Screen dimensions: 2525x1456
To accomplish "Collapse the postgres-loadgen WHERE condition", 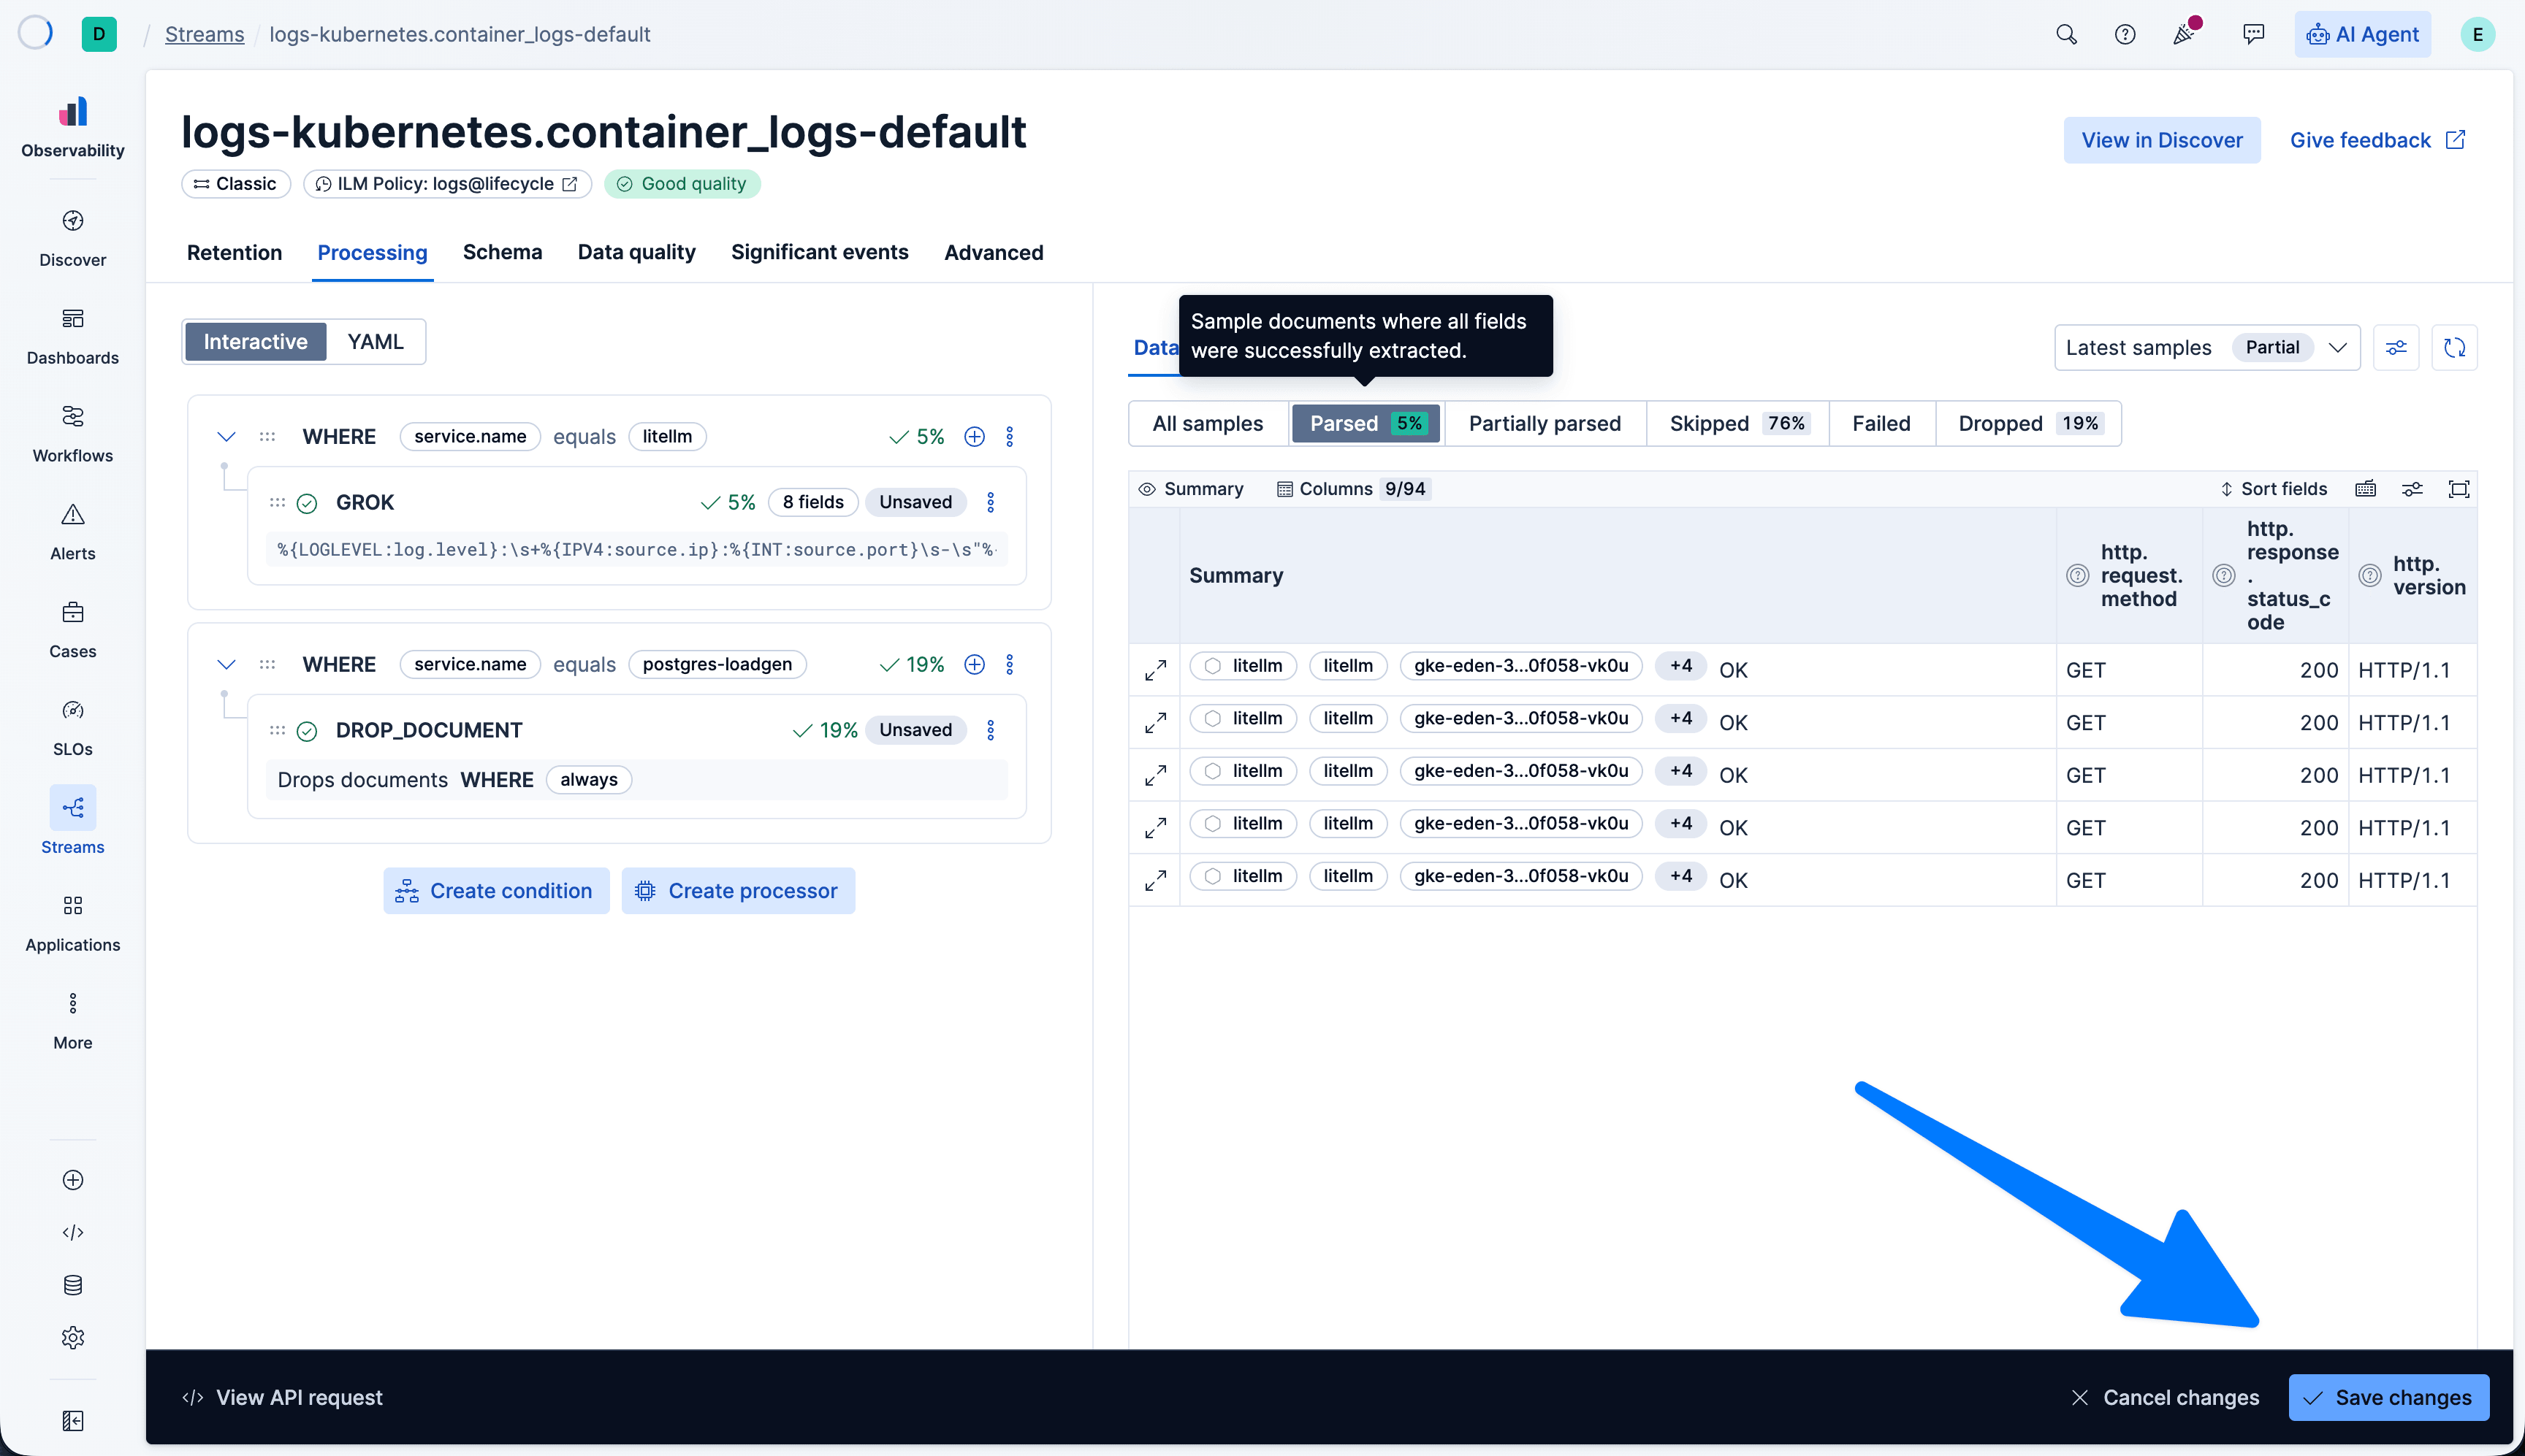I will [x=226, y=663].
